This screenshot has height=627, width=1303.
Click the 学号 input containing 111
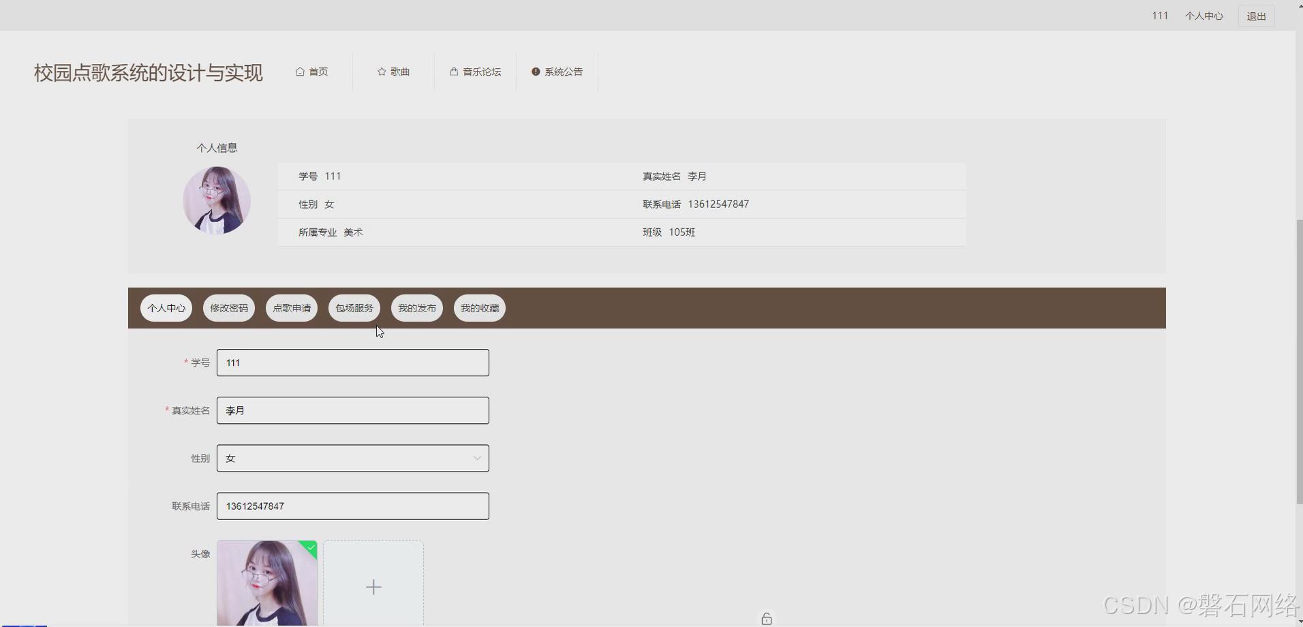coord(352,362)
